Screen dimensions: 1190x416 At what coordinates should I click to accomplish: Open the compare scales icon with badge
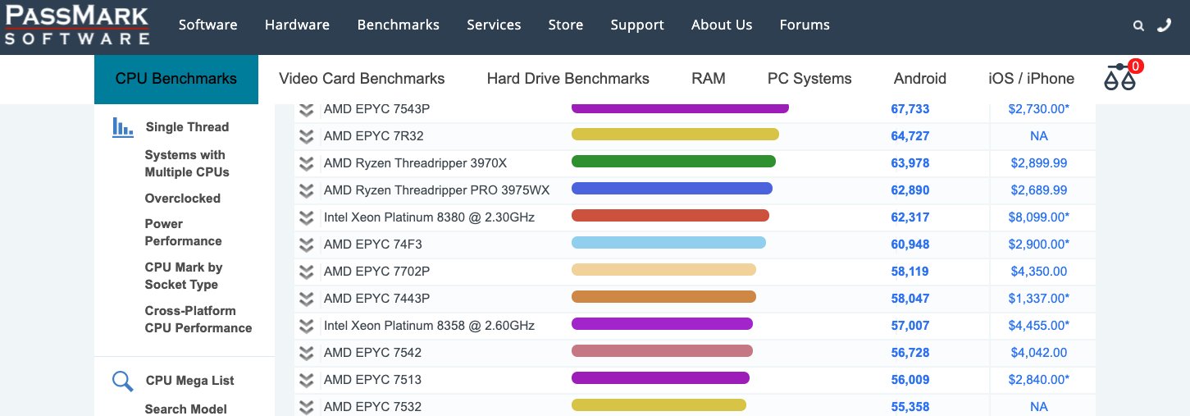(x=1122, y=75)
